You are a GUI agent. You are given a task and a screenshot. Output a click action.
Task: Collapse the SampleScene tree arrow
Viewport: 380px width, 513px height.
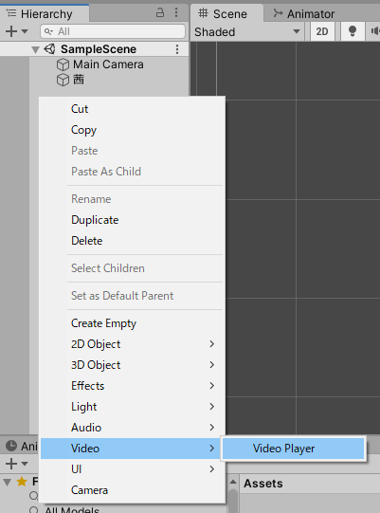coord(35,49)
